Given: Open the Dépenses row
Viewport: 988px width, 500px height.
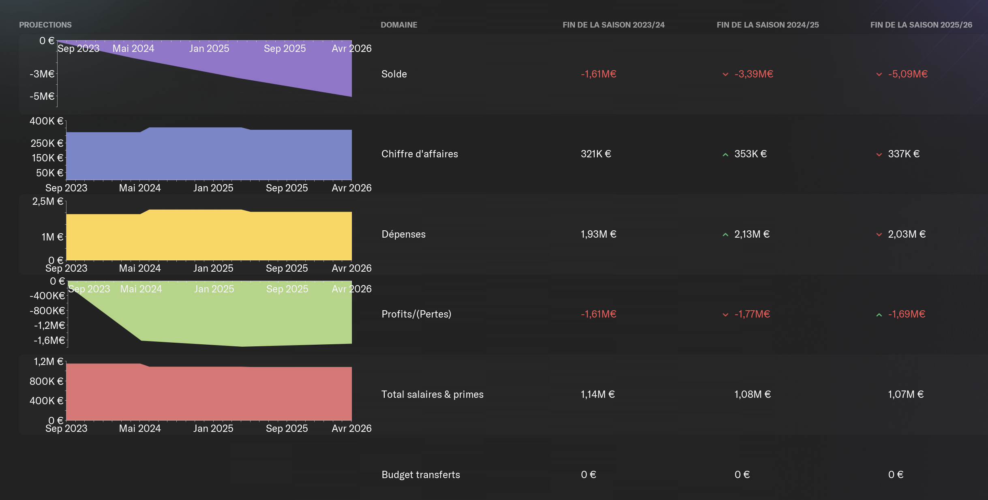Looking at the screenshot, I should pos(503,234).
